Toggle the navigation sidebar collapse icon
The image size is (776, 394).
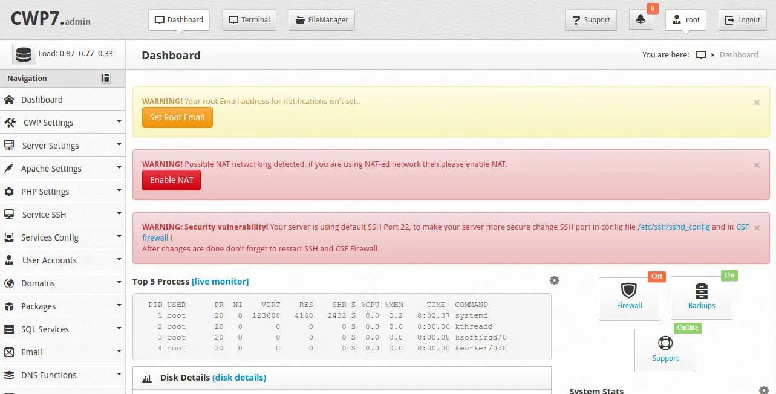pyautogui.click(x=105, y=78)
